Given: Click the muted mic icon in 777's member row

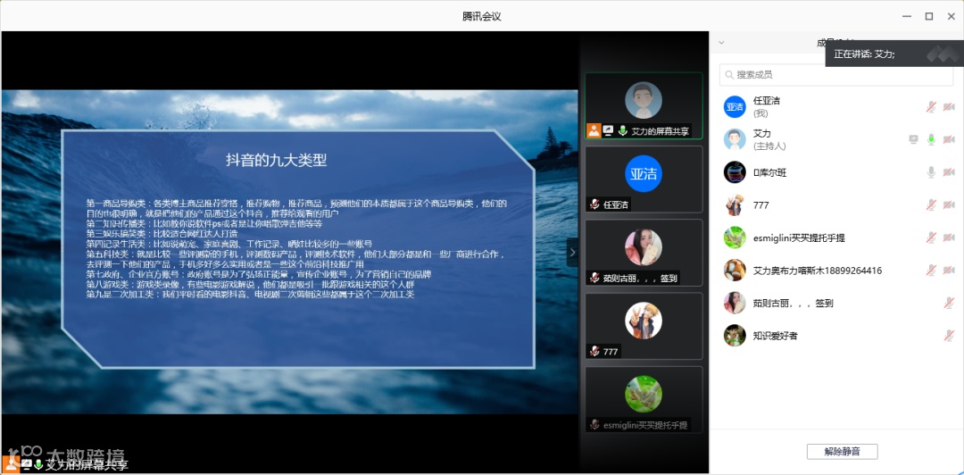Looking at the screenshot, I should (x=931, y=204).
